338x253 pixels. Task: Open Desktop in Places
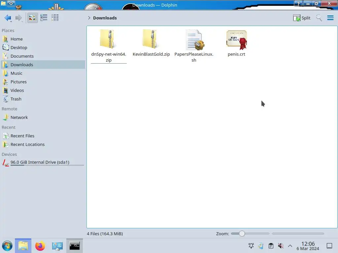click(x=43, y=47)
